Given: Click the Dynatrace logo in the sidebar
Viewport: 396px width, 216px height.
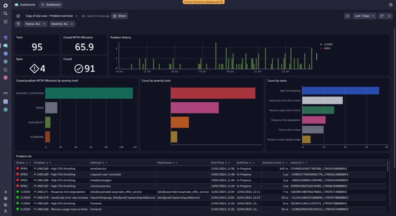Looking at the screenshot, I should click(5, 5).
